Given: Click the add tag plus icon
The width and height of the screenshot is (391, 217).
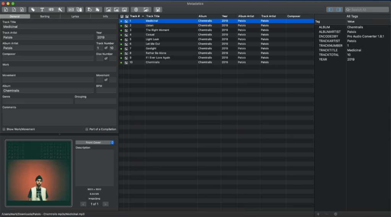Looking at the screenshot, I should point(318,214).
